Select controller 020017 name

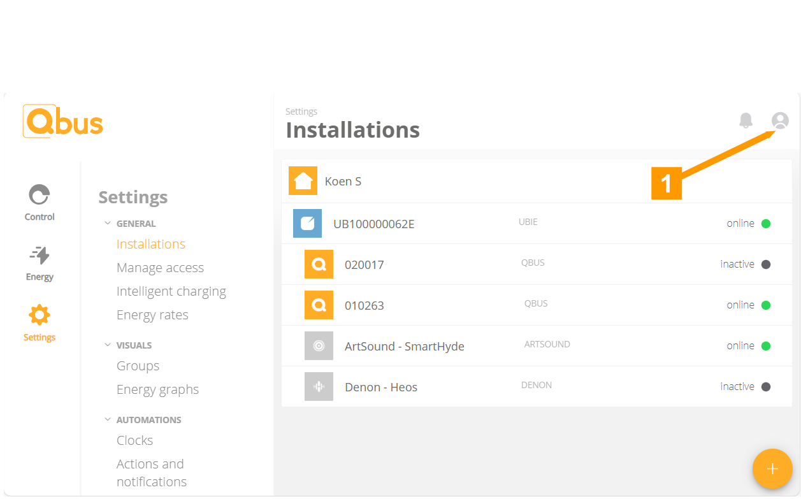364,264
